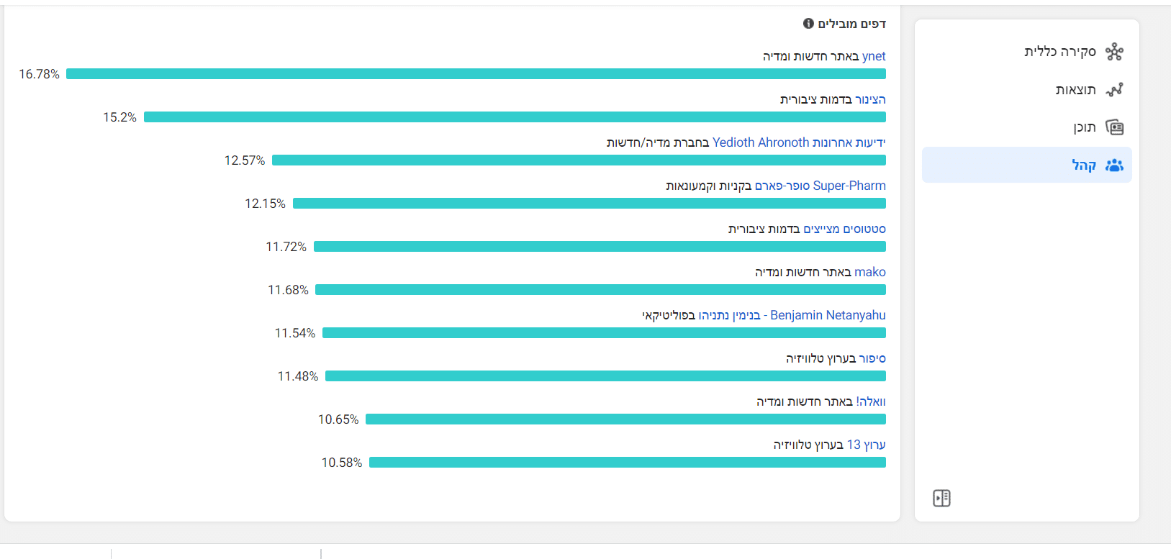Open בנימין נתניהו Benjamin Netanyahu link
The image size is (1171, 559).
point(792,315)
